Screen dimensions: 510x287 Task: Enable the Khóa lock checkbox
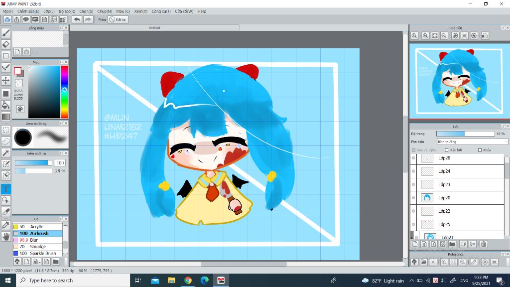pyautogui.click(x=480, y=150)
